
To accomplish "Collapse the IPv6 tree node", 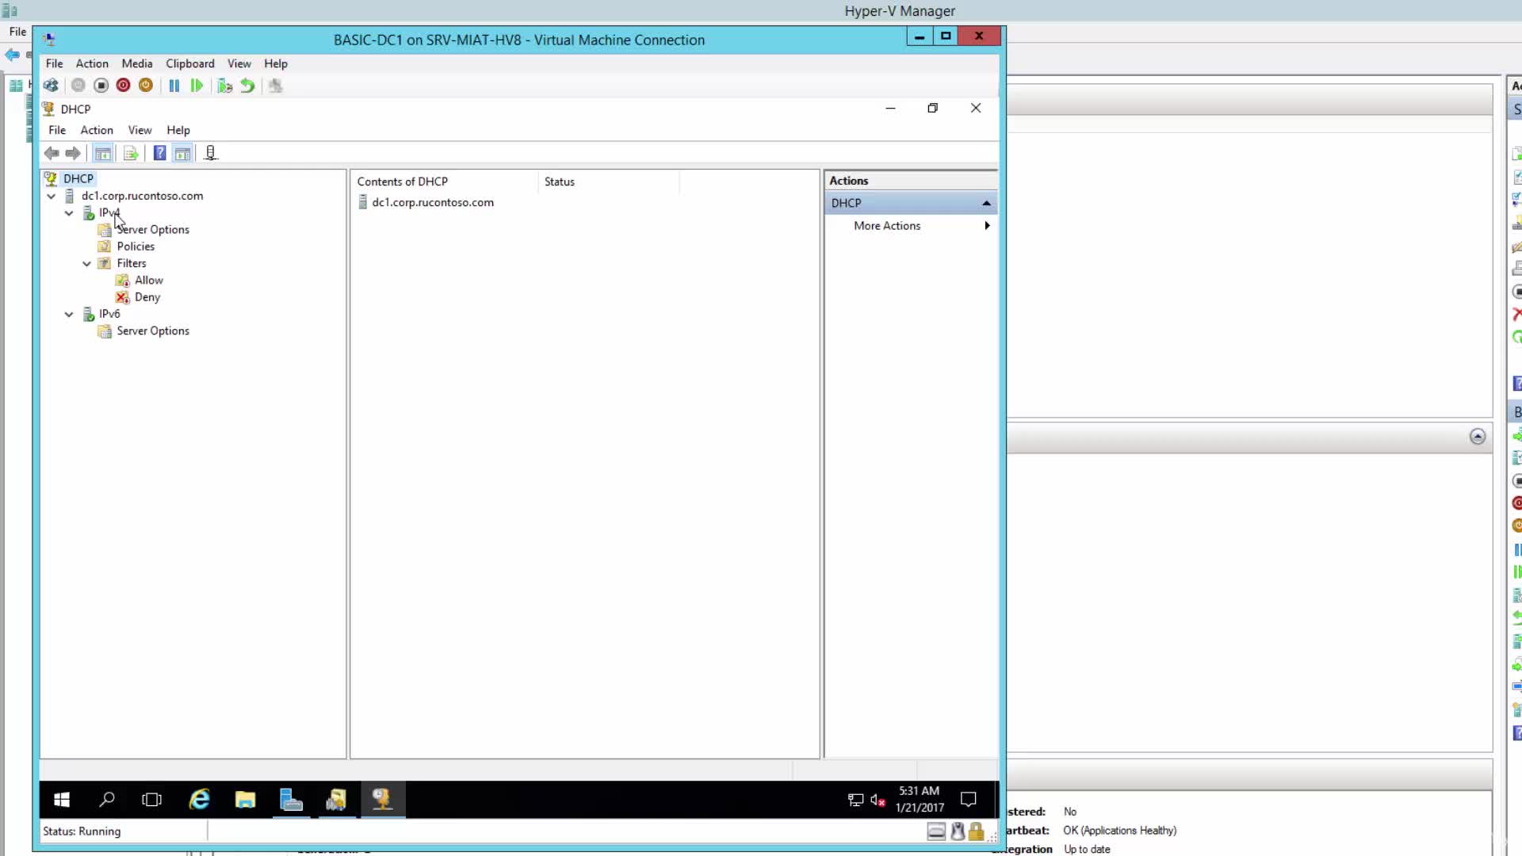I will pyautogui.click(x=69, y=315).
